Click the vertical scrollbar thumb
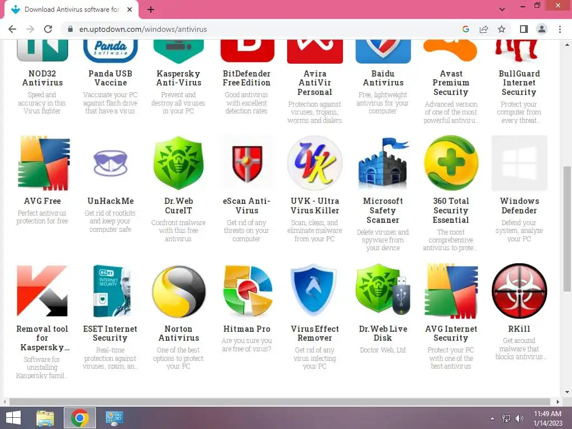This screenshot has height=429, width=572. (566, 228)
